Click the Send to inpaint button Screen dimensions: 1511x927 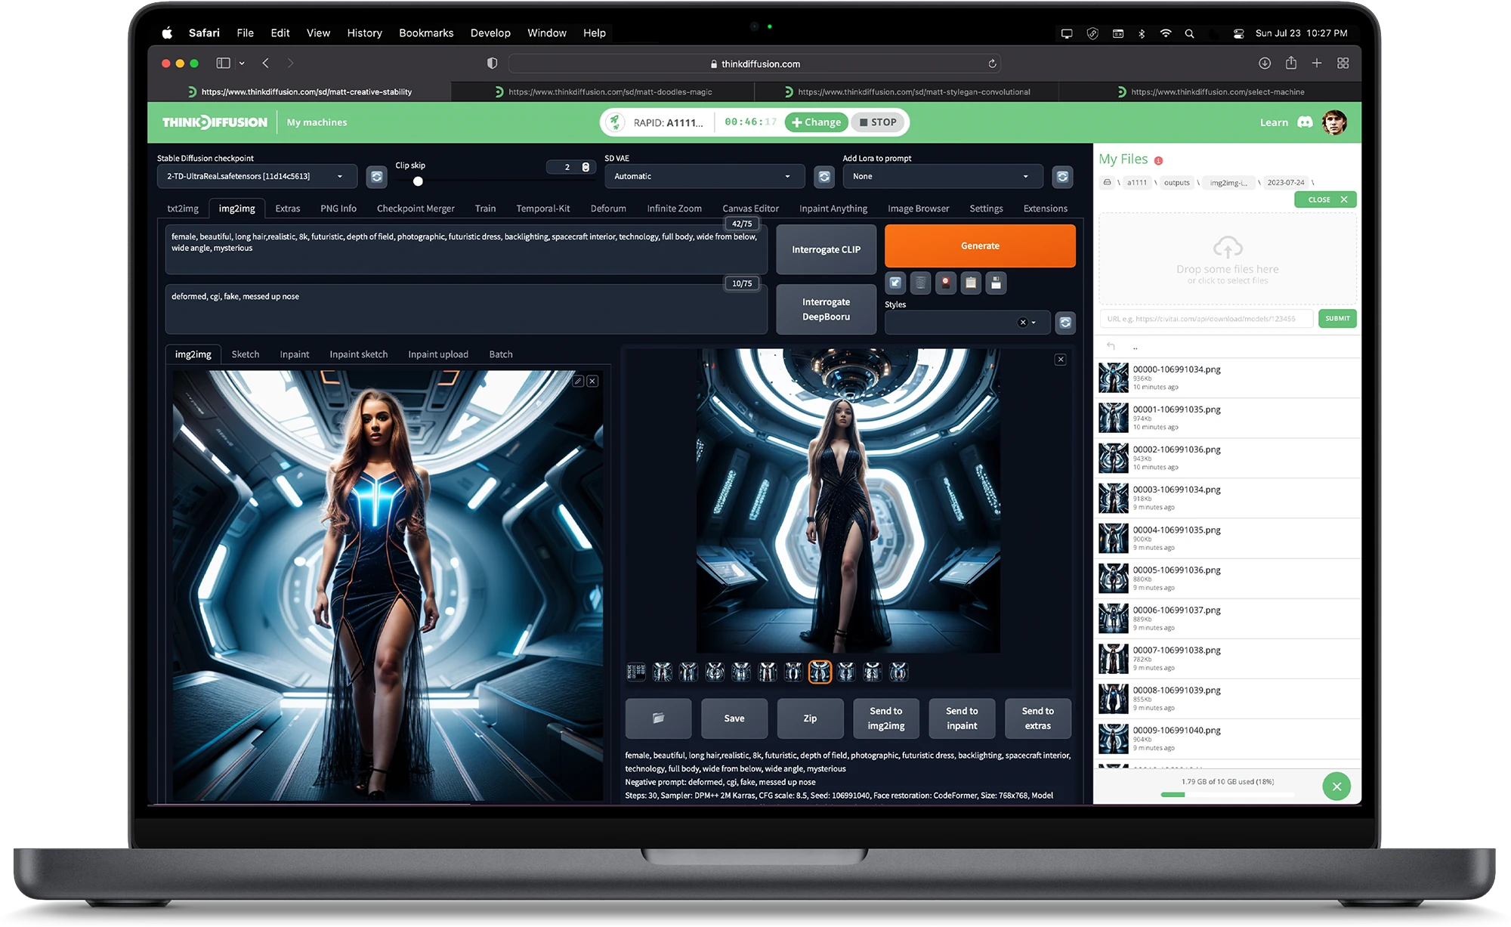(x=962, y=718)
